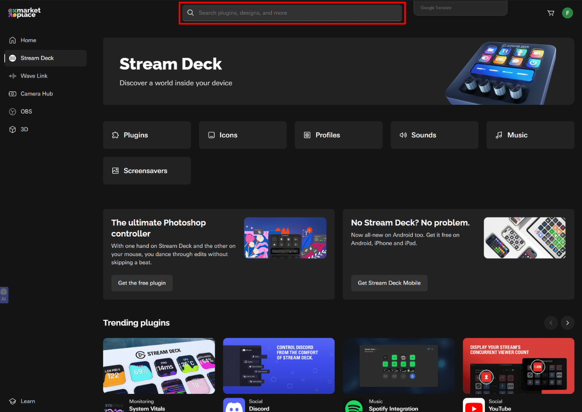
Task: Show next trending plugins with right arrow
Action: 567,323
